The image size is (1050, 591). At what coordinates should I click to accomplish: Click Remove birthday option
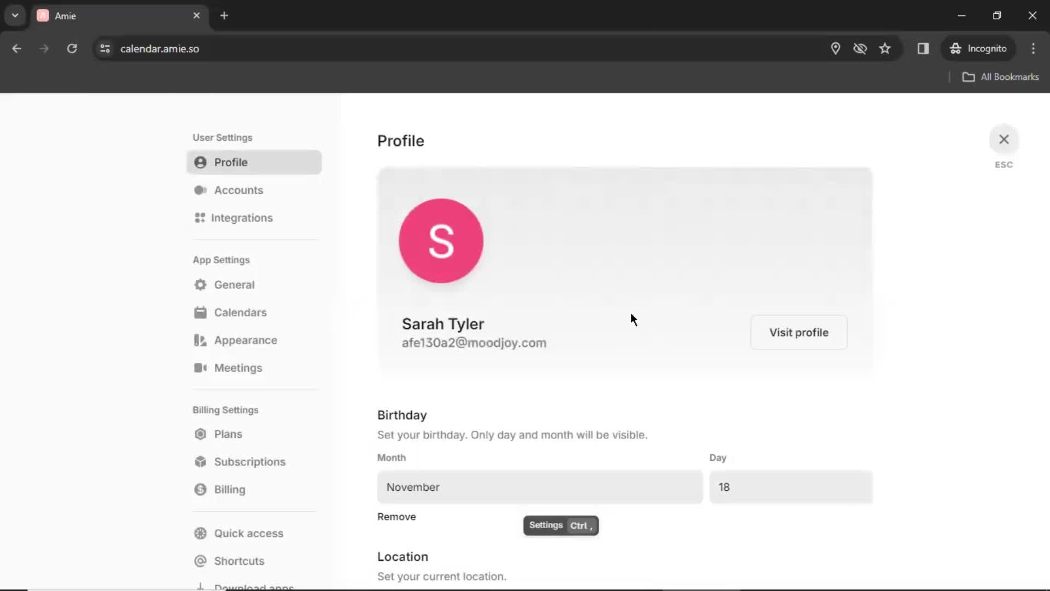tap(398, 517)
